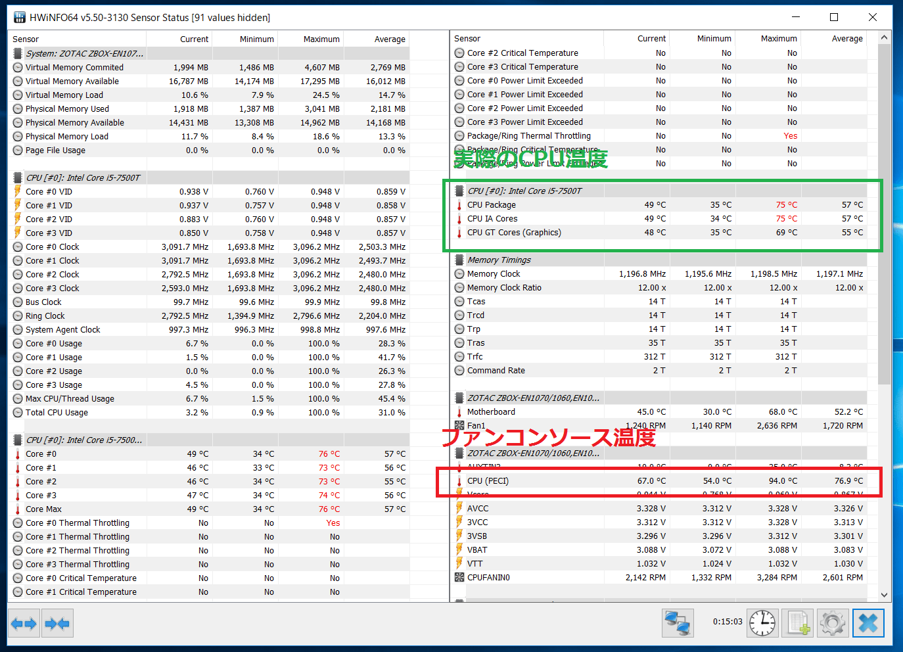Select the Package/Ring Thermal Throttling row
903x652 pixels.
pos(659,135)
